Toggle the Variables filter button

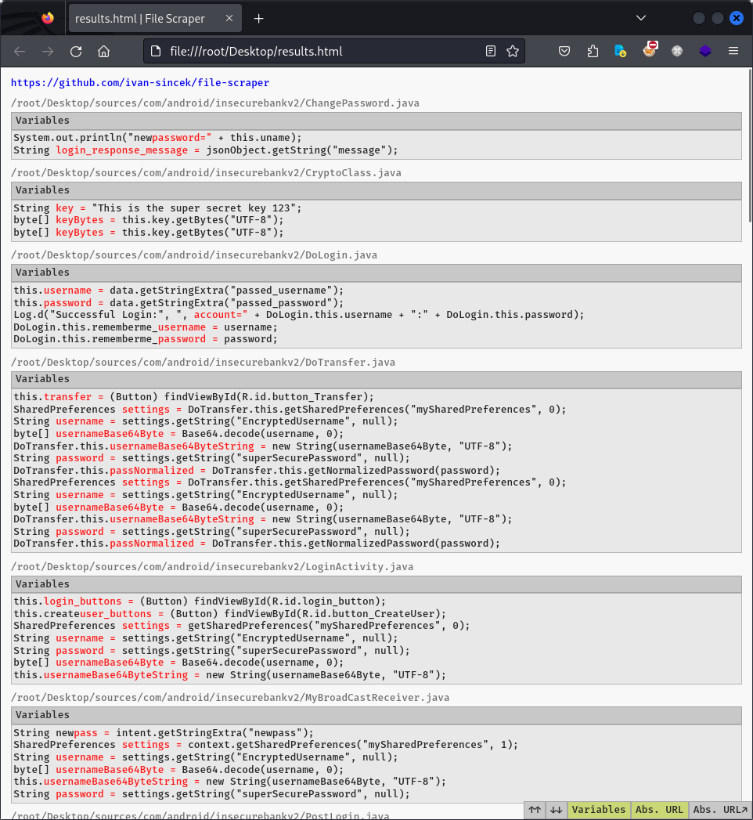coord(598,810)
